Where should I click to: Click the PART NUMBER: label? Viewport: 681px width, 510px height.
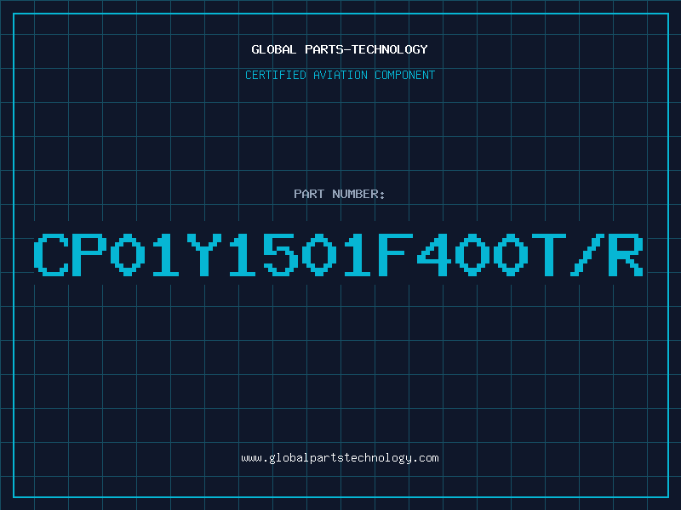click(340, 194)
